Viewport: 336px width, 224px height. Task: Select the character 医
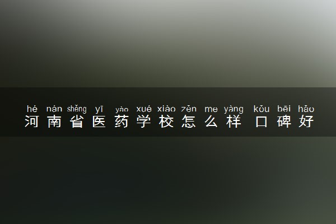(x=99, y=122)
